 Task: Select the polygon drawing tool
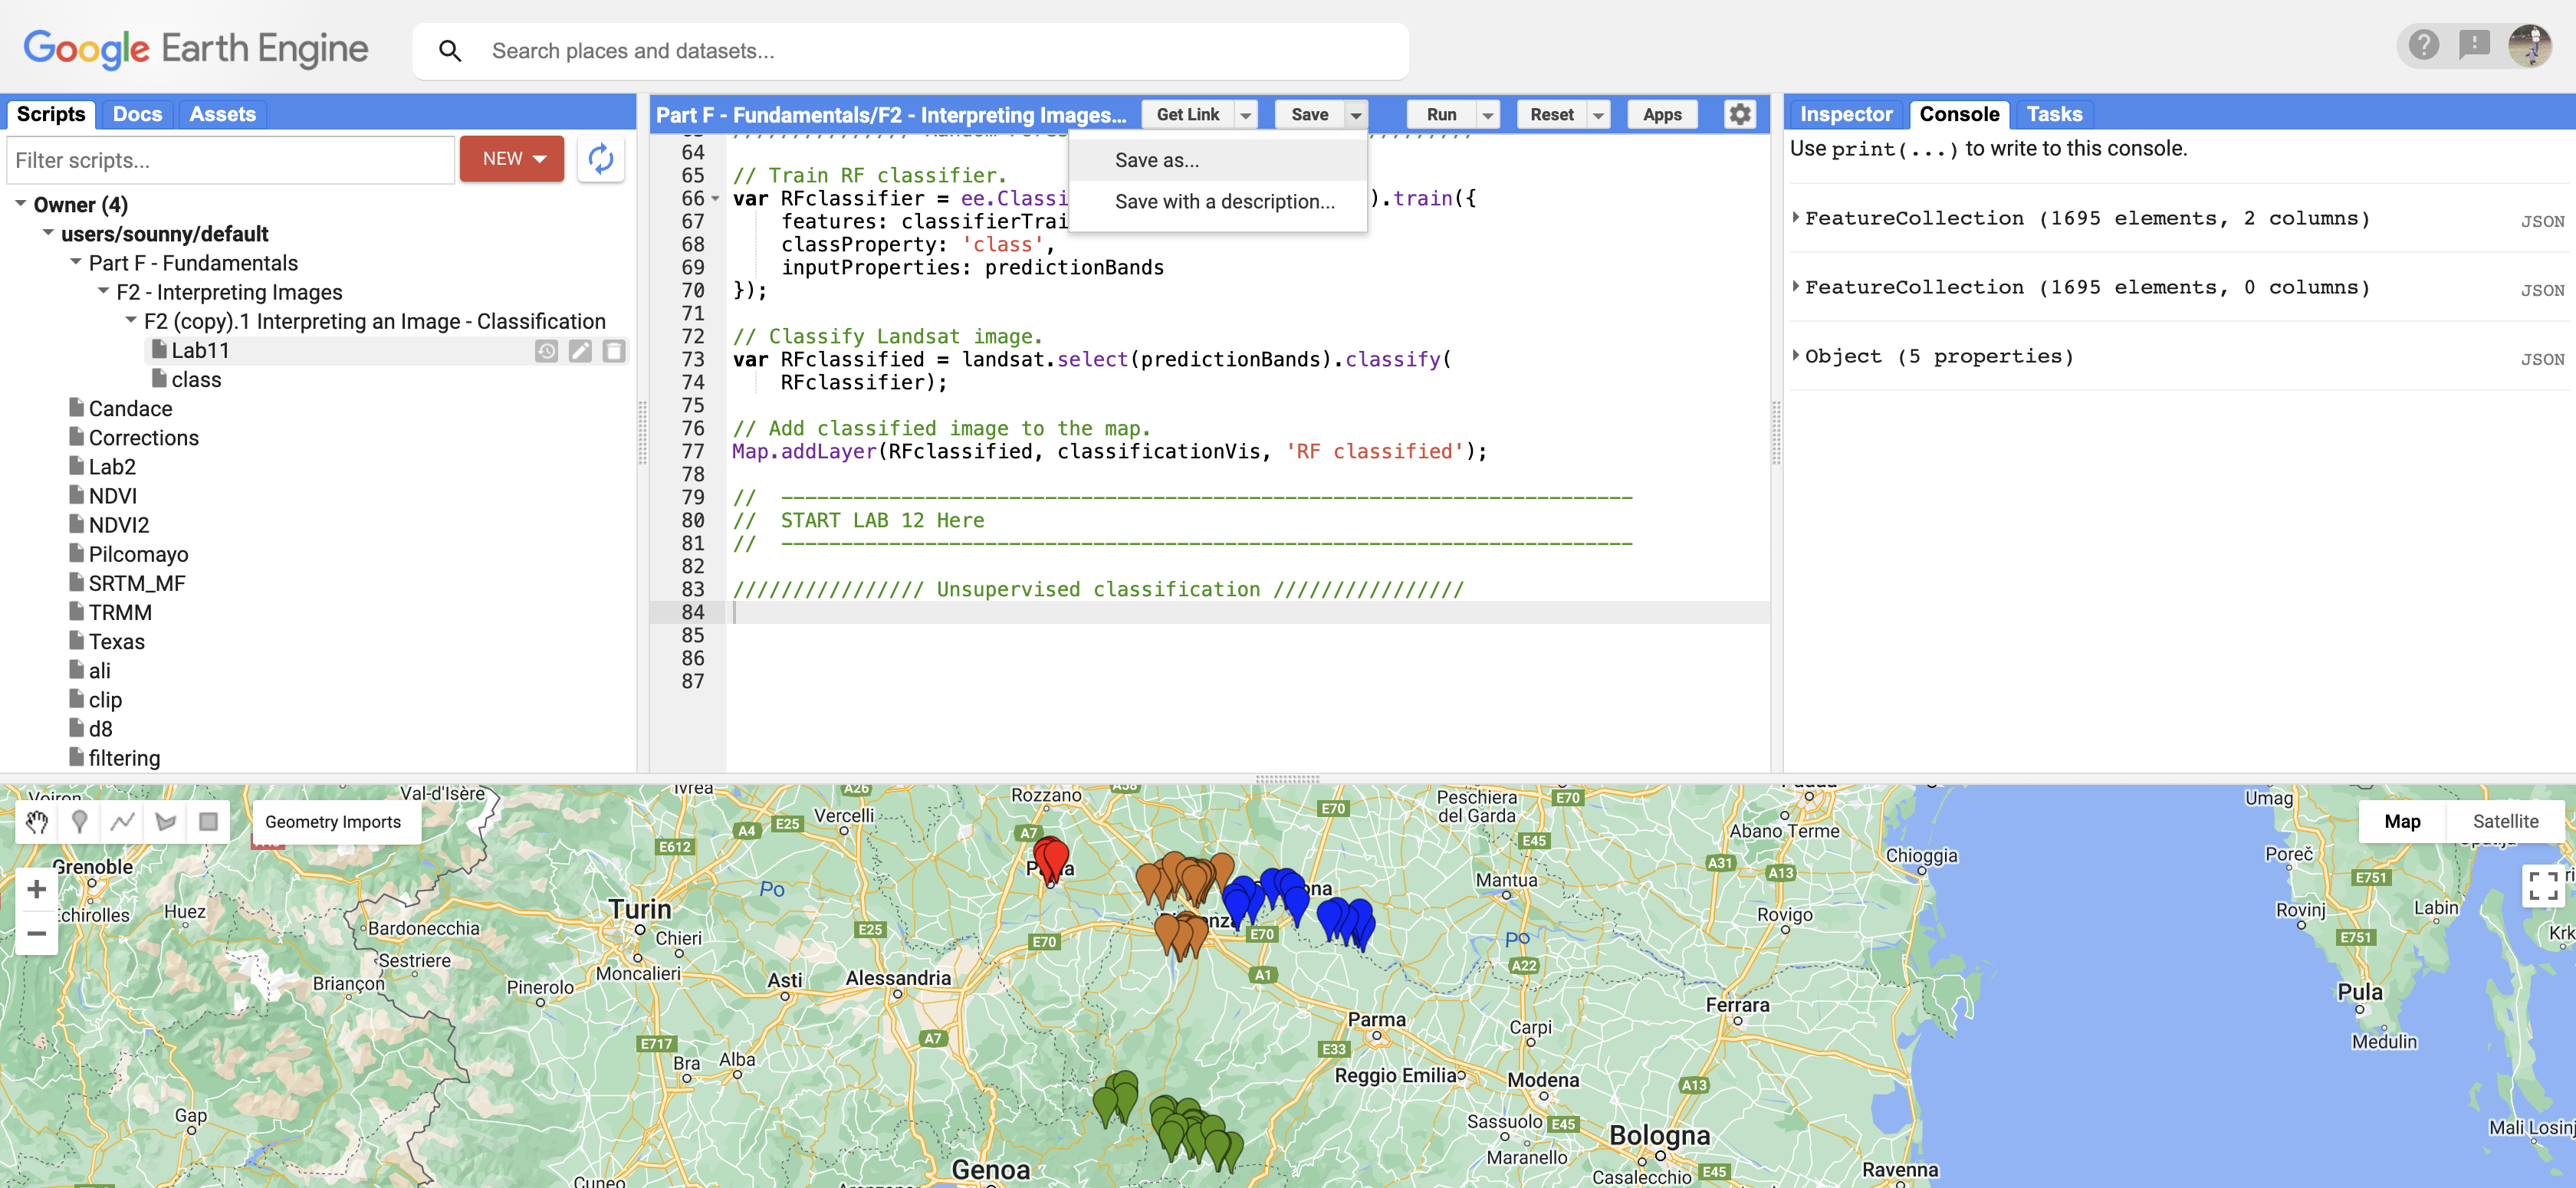click(x=165, y=822)
